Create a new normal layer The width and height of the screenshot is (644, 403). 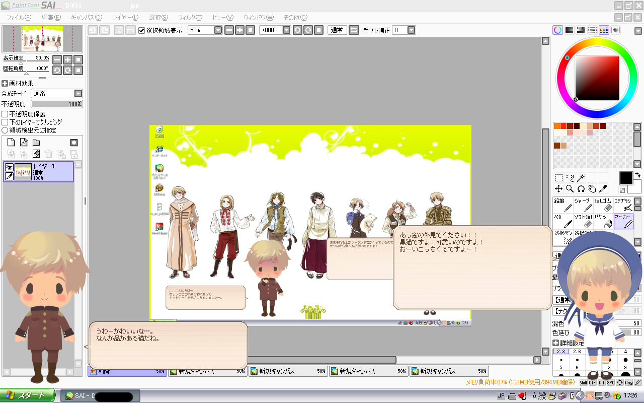(x=11, y=143)
